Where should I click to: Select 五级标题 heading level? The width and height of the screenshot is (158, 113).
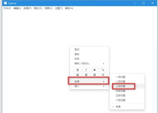(127, 95)
